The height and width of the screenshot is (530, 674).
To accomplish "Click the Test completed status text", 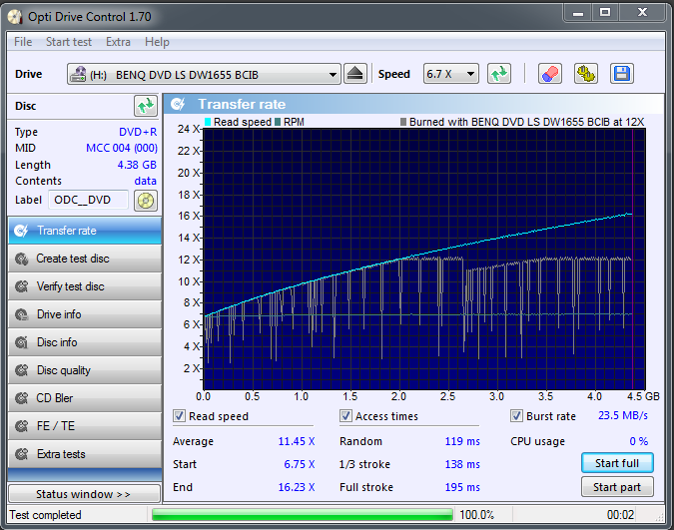I will (46, 515).
